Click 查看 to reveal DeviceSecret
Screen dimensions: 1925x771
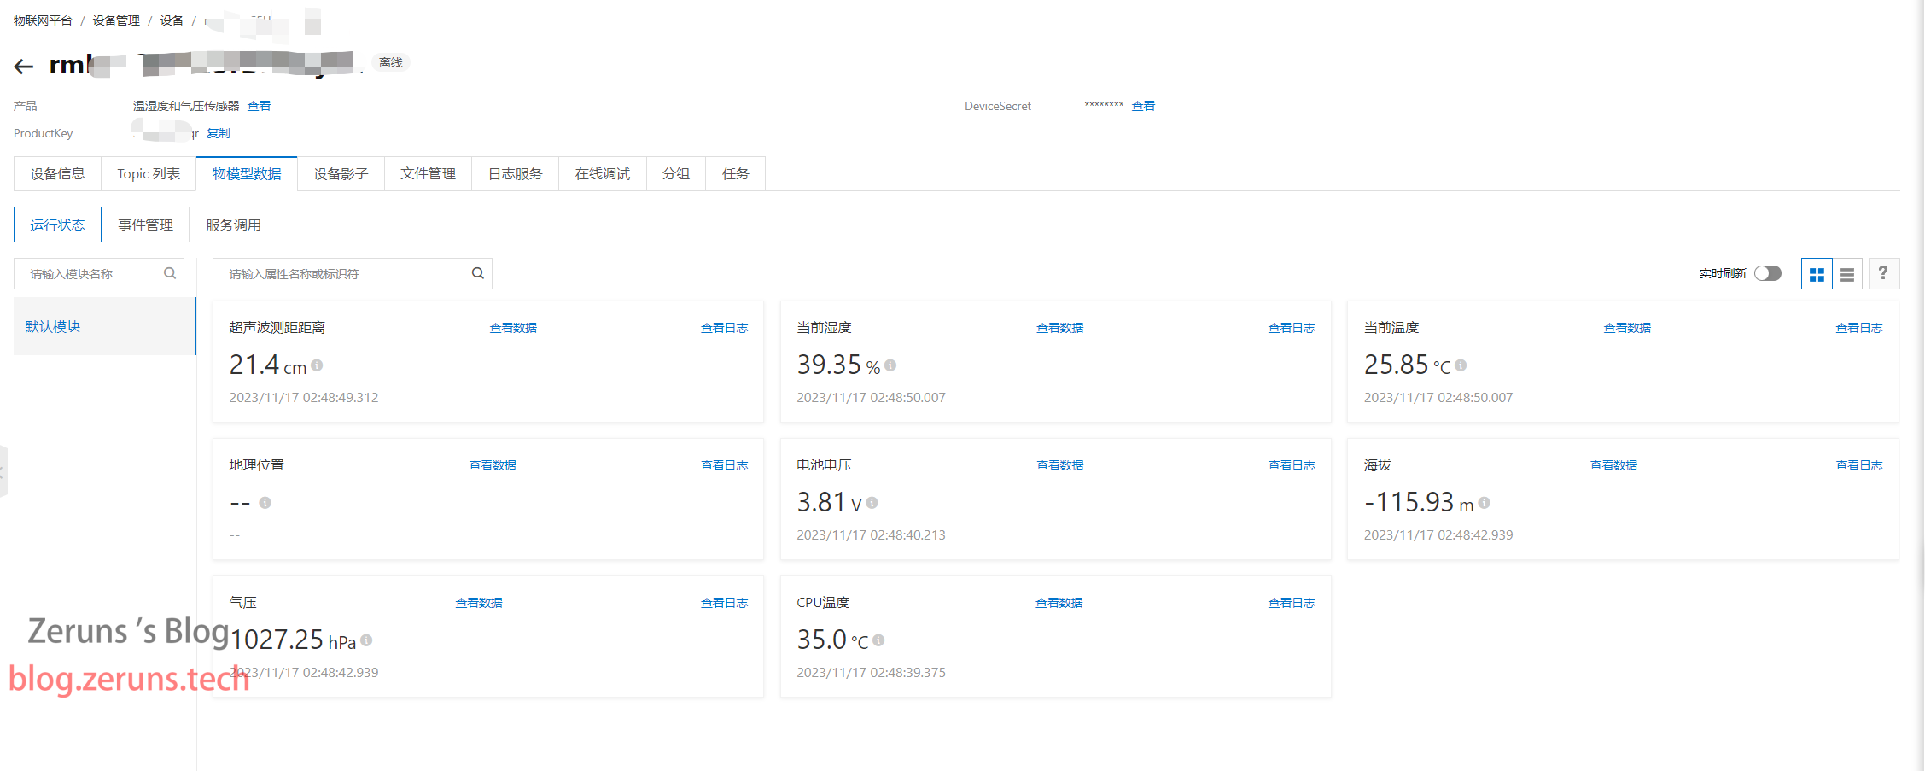1143,106
